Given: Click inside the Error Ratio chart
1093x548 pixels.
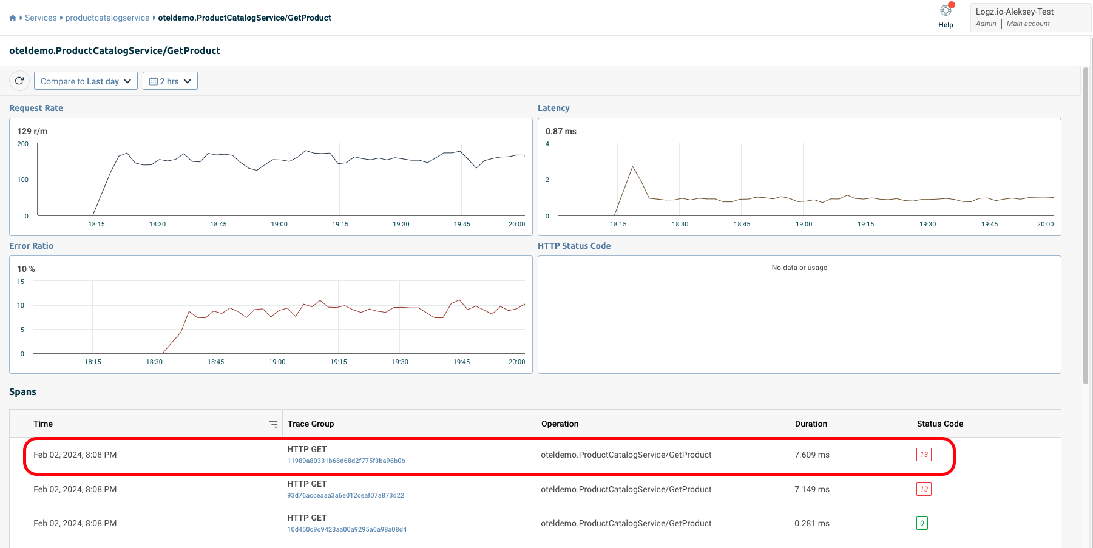Looking at the screenshot, I should [x=279, y=317].
